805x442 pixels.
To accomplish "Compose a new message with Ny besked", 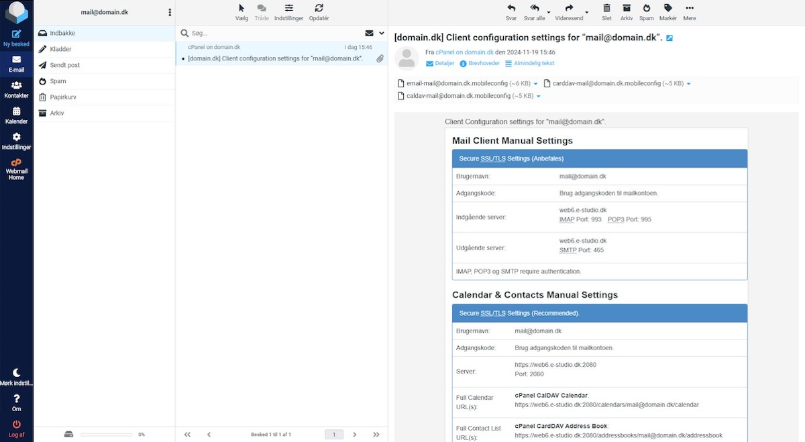I will [x=16, y=38].
